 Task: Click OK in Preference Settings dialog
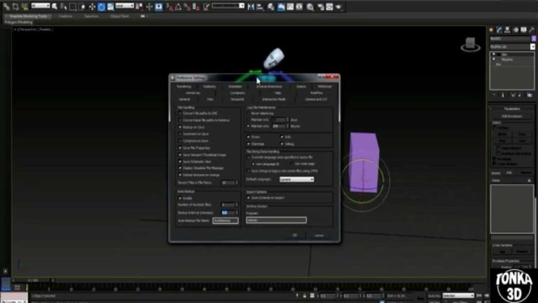click(x=294, y=236)
